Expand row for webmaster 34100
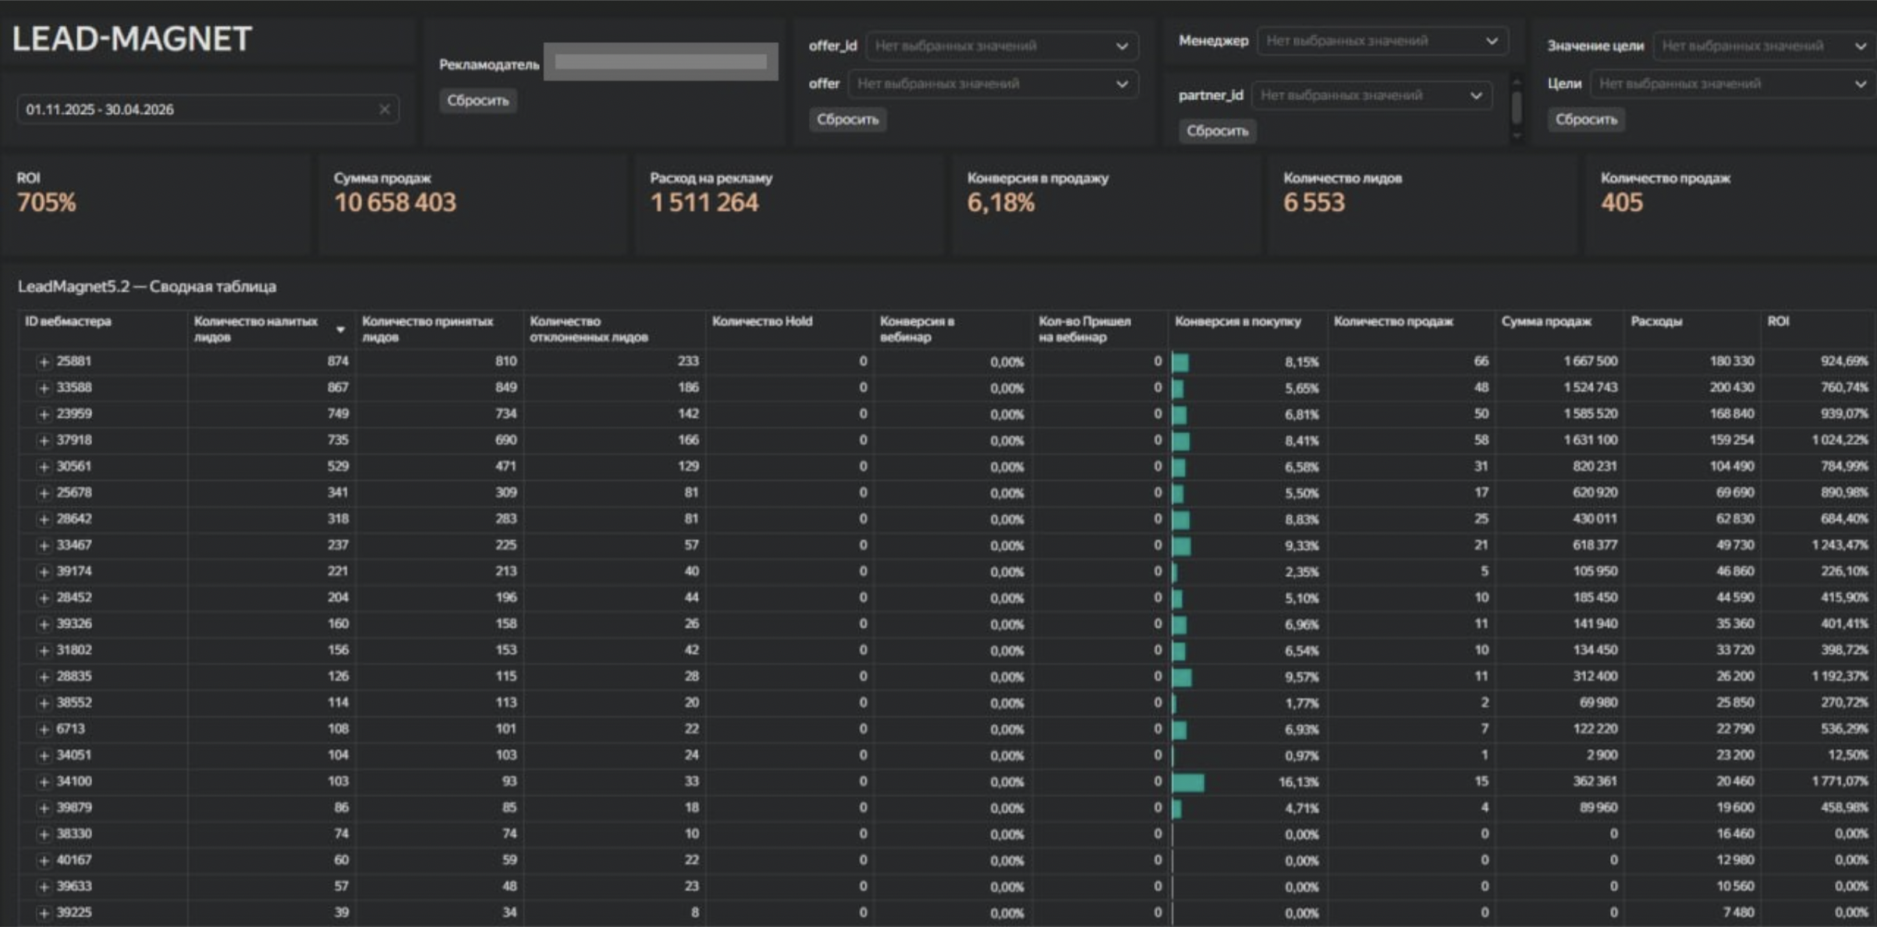The height and width of the screenshot is (927, 1877). (44, 782)
